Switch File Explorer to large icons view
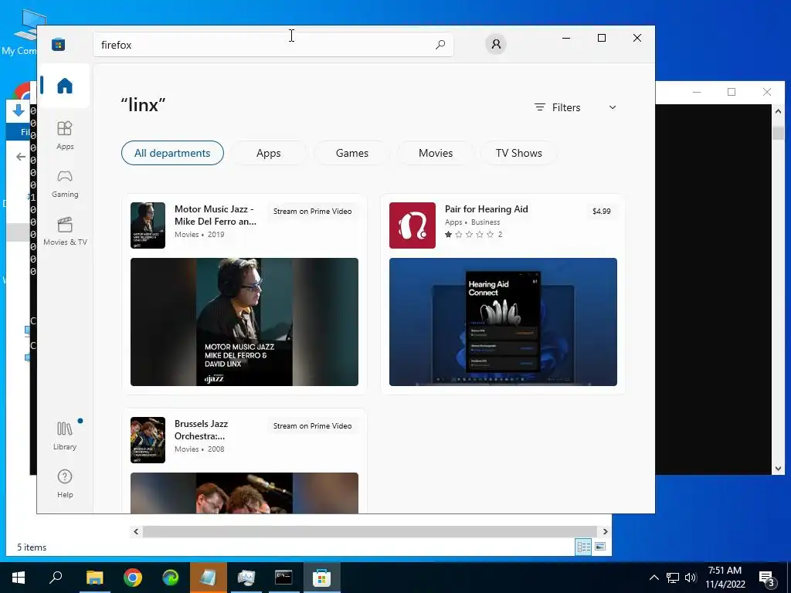Image resolution: width=791 pixels, height=593 pixels. pyautogui.click(x=599, y=547)
